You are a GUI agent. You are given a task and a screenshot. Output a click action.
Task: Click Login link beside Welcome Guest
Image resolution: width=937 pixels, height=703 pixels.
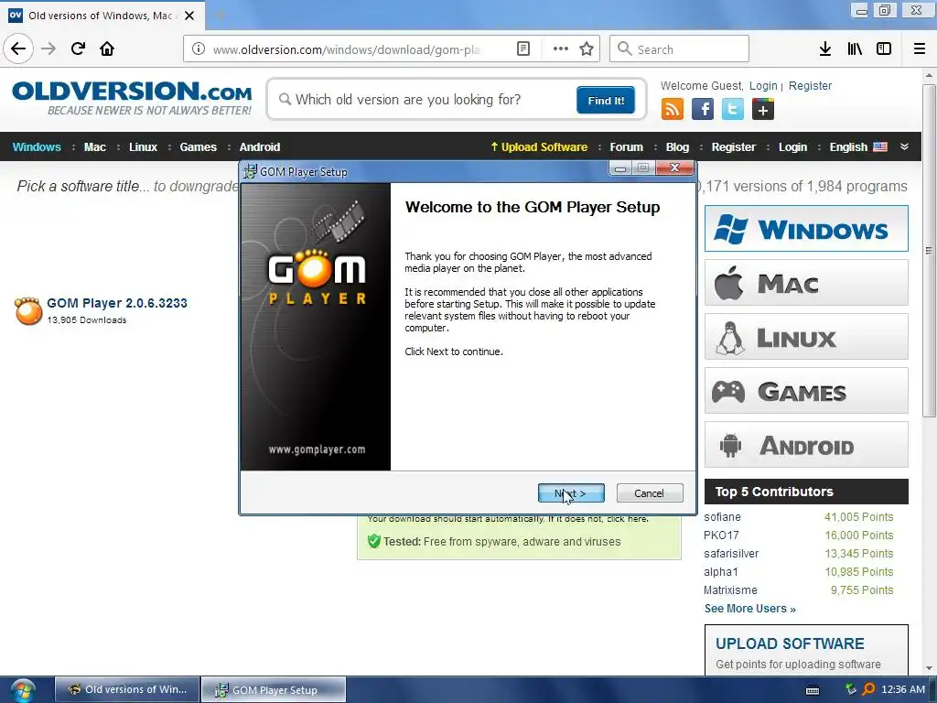click(764, 85)
